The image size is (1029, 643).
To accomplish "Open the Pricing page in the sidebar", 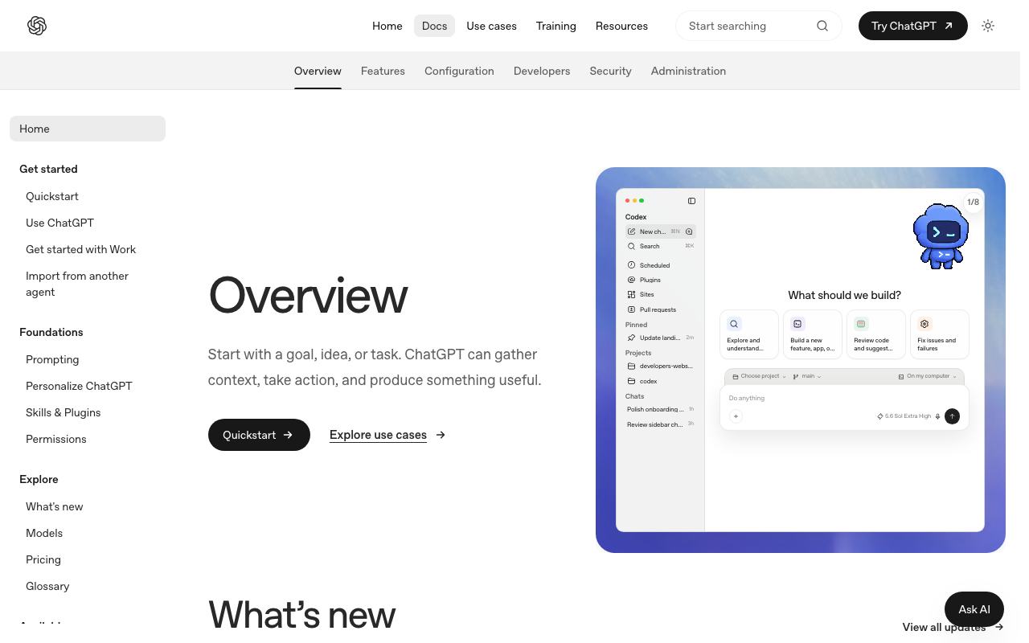I will [x=43, y=559].
